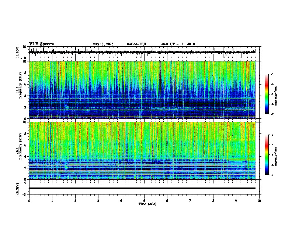292x225 pixels.
Task: Click the "4" tick on the Time axis
Action: (x=121, y=201)
